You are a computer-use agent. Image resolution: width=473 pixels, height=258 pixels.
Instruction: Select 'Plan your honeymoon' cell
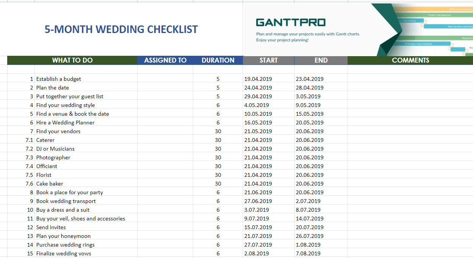click(x=86, y=236)
